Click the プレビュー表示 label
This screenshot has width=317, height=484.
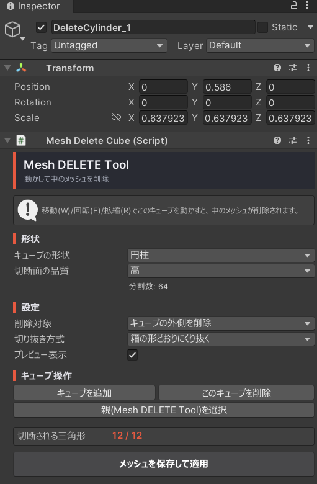tap(40, 355)
